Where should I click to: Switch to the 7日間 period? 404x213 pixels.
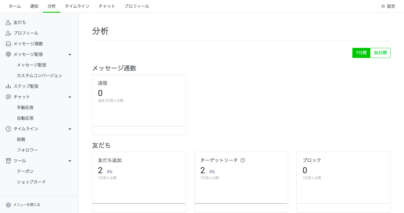tap(361, 53)
